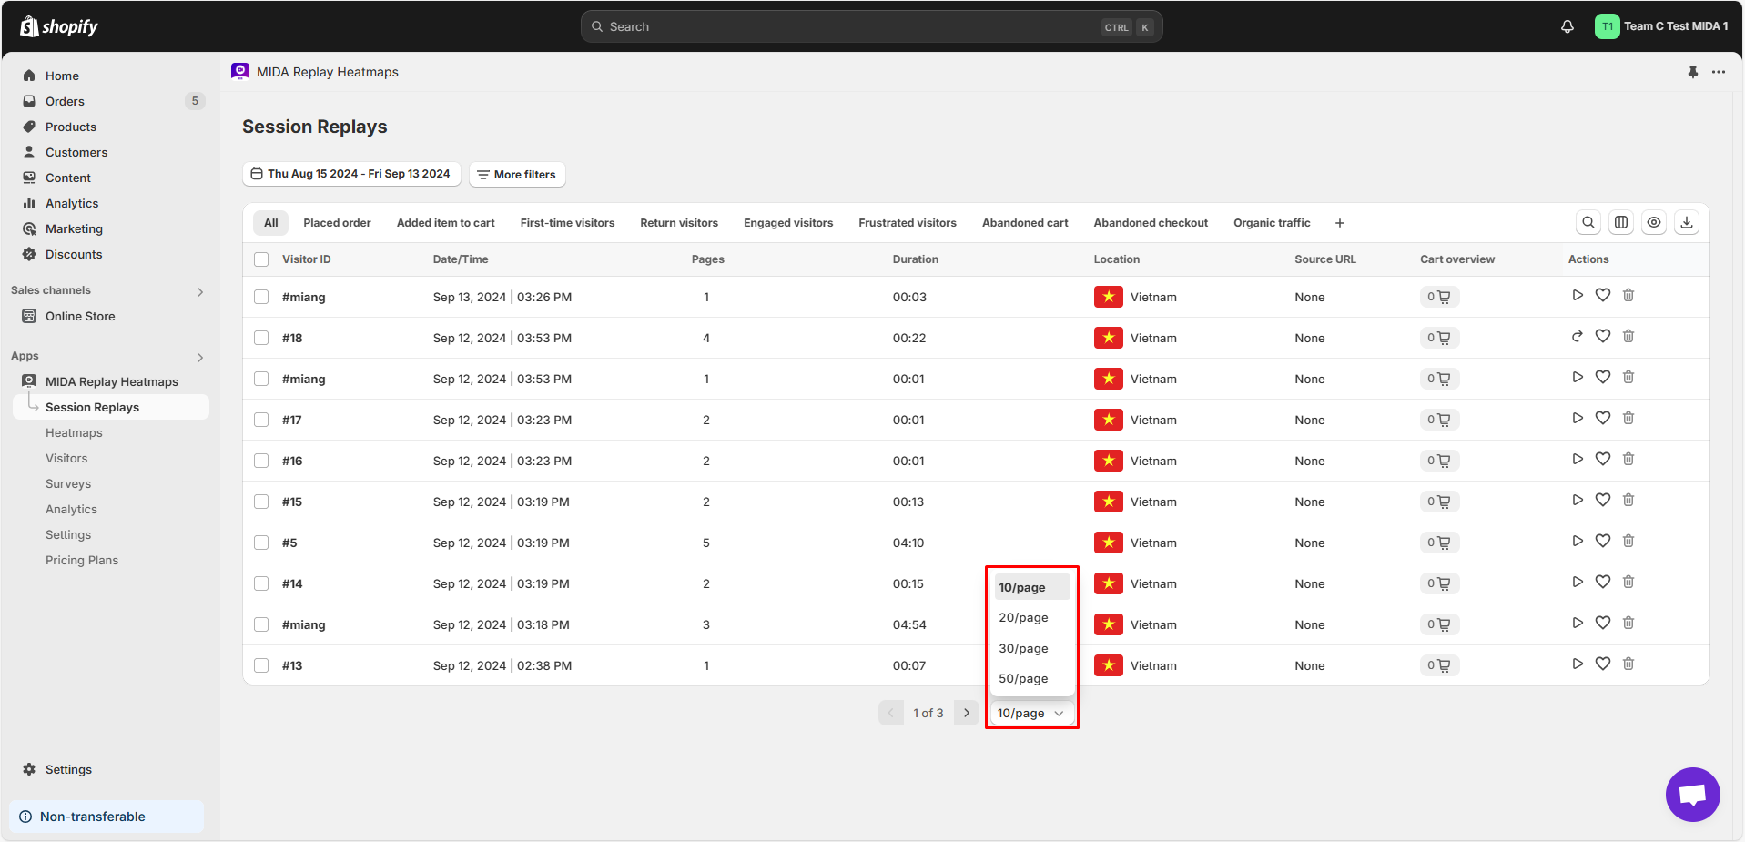Play the first #miang session replay
The width and height of the screenshot is (1745, 842).
point(1578,295)
